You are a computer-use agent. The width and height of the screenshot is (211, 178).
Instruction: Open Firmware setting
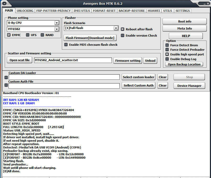pyautogui.click(x=128, y=61)
